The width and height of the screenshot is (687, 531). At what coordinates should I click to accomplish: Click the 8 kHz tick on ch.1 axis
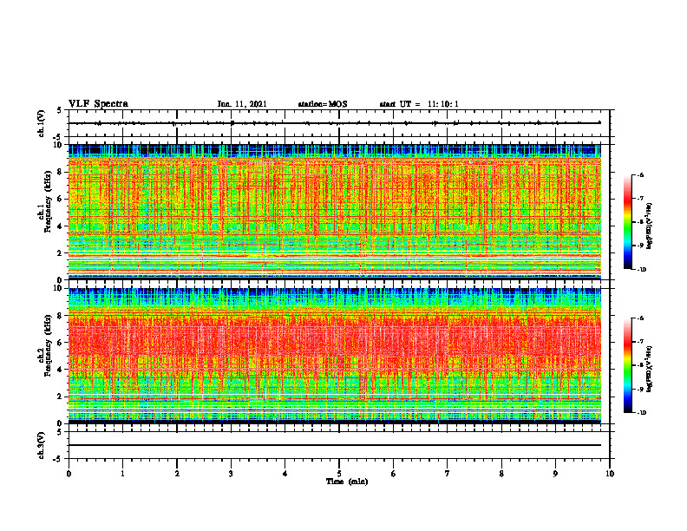coord(61,172)
